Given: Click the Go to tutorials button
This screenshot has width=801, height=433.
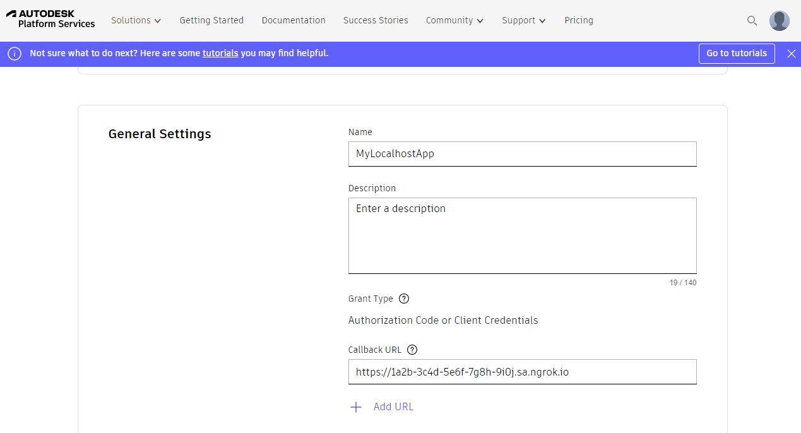Looking at the screenshot, I should [x=737, y=53].
